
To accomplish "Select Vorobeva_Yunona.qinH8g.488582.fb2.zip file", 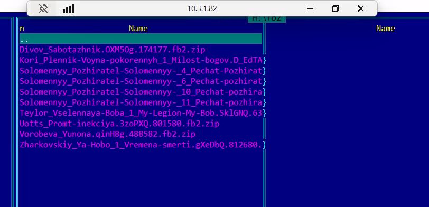I will coord(108,134).
